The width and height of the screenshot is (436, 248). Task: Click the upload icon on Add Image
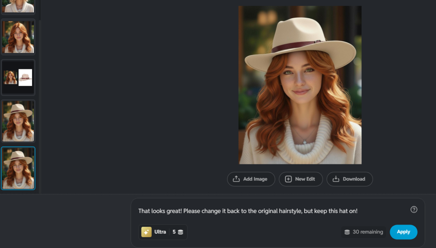click(236, 179)
